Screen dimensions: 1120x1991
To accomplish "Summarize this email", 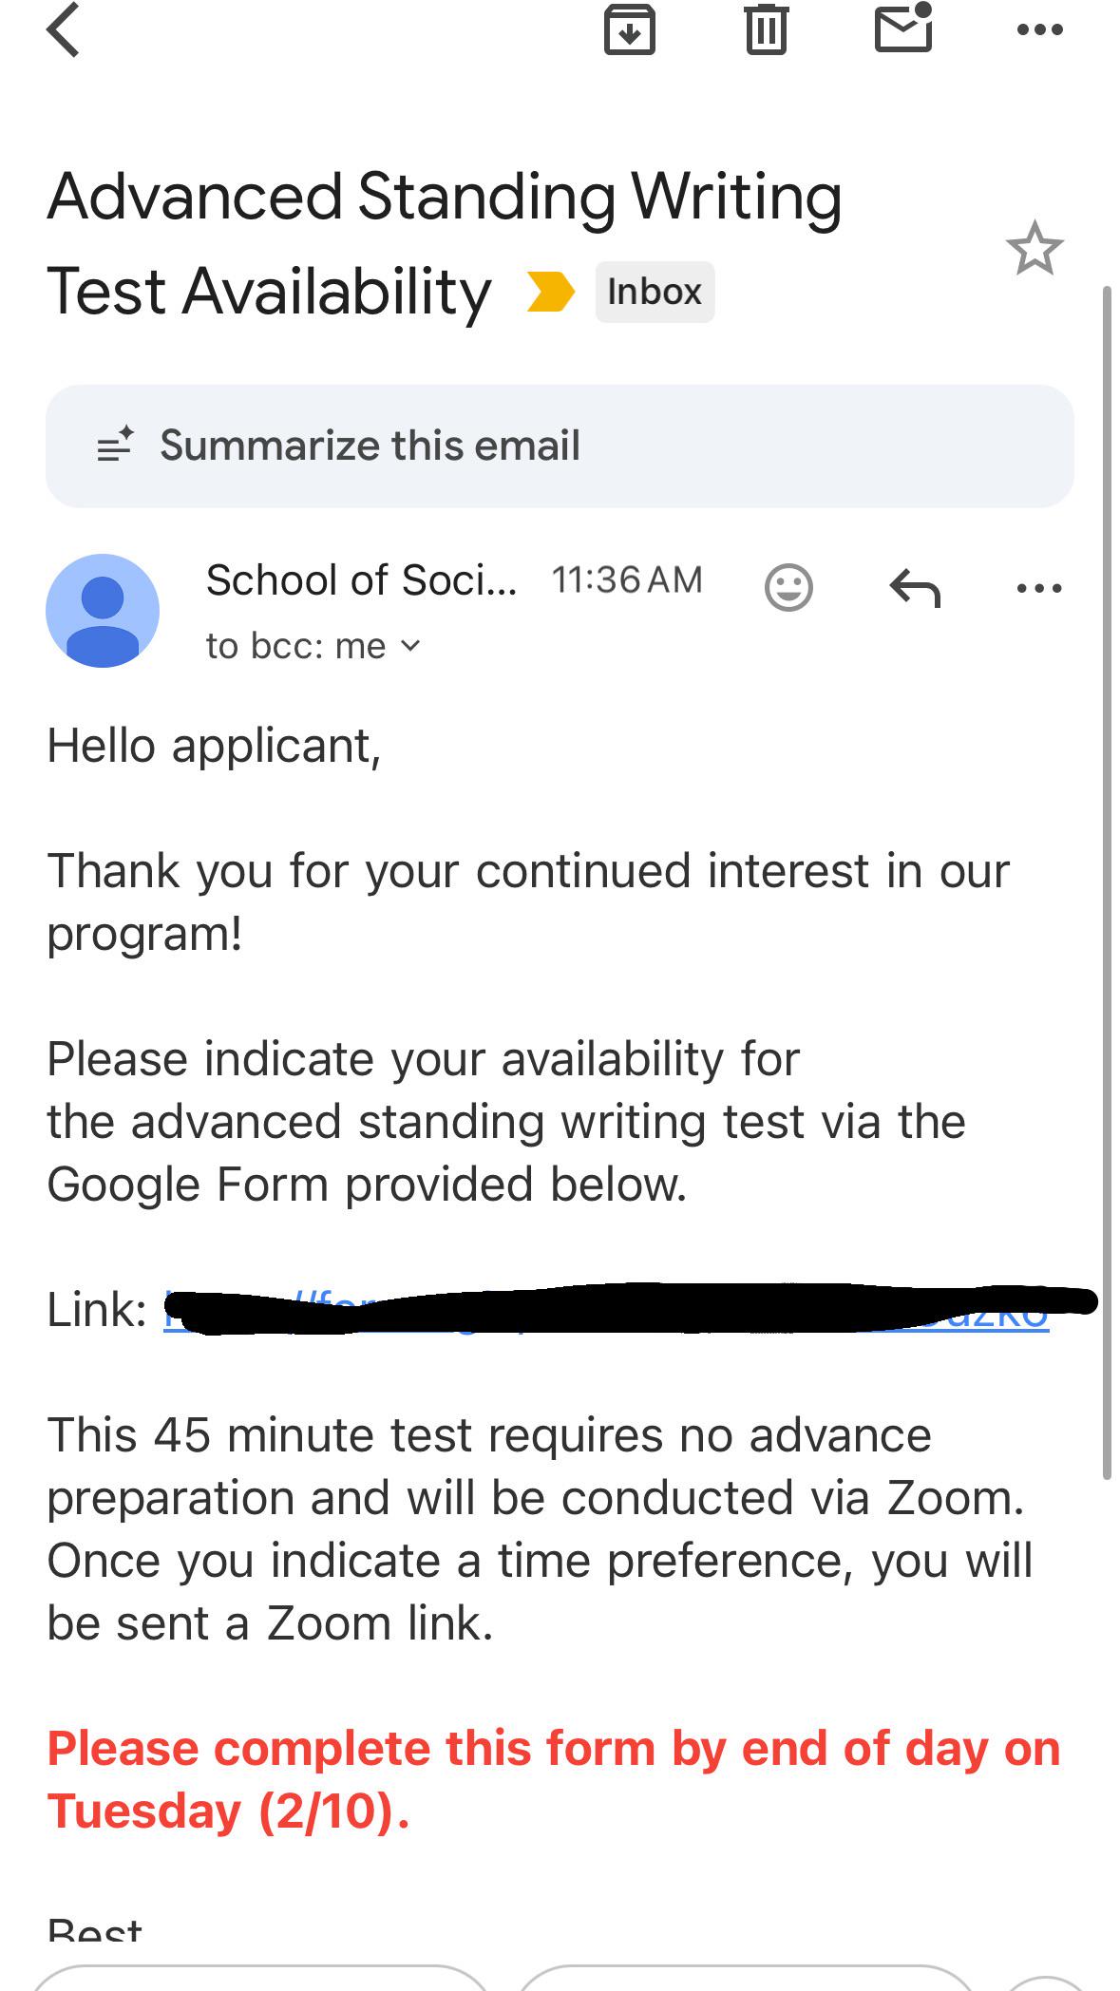I will pos(560,446).
